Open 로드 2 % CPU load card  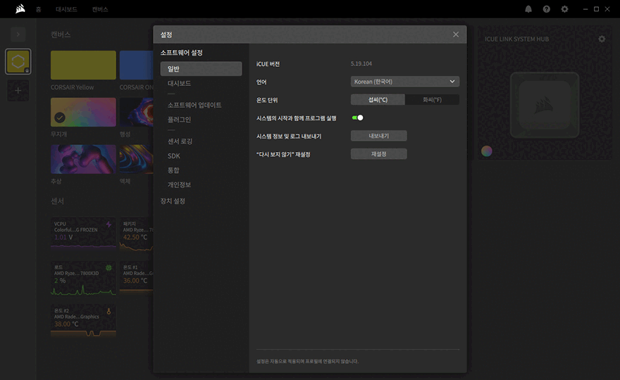tap(83, 278)
